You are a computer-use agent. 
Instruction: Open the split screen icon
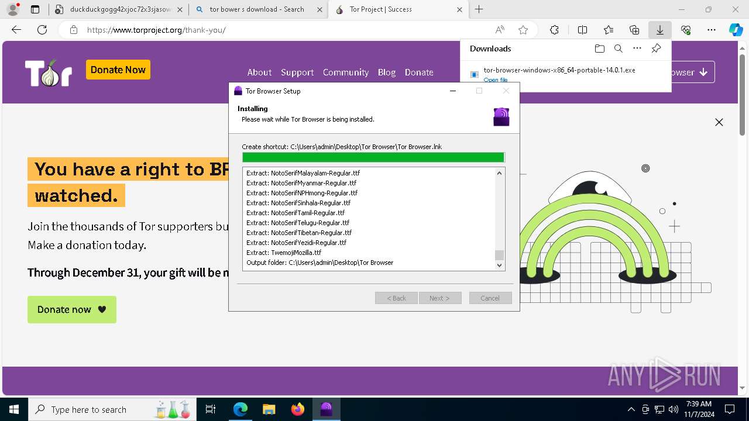coord(582,30)
